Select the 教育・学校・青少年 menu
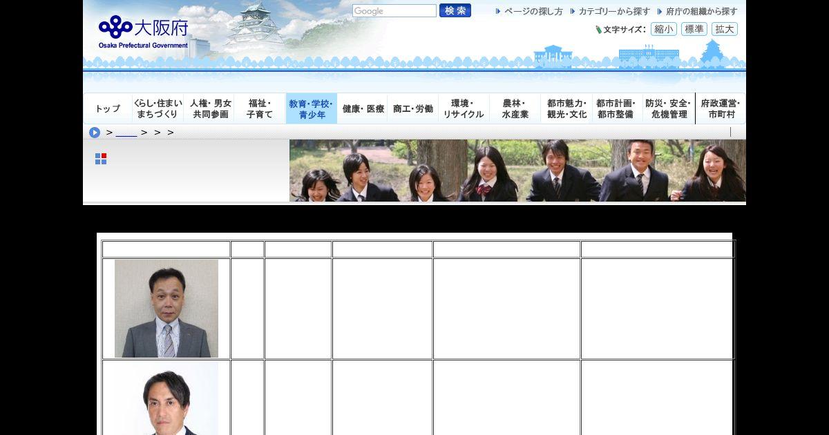 312,109
